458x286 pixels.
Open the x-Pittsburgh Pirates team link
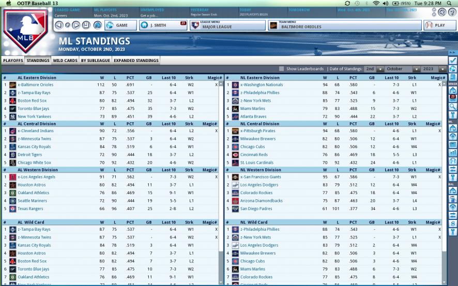(257, 131)
